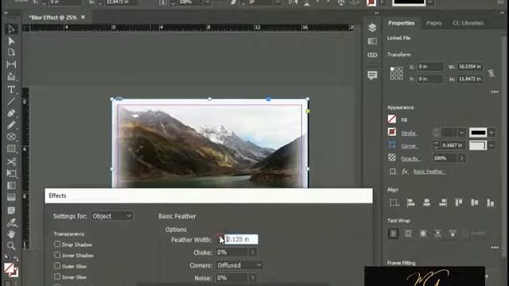
Task: Open the Stroke options link
Action: 408,133
